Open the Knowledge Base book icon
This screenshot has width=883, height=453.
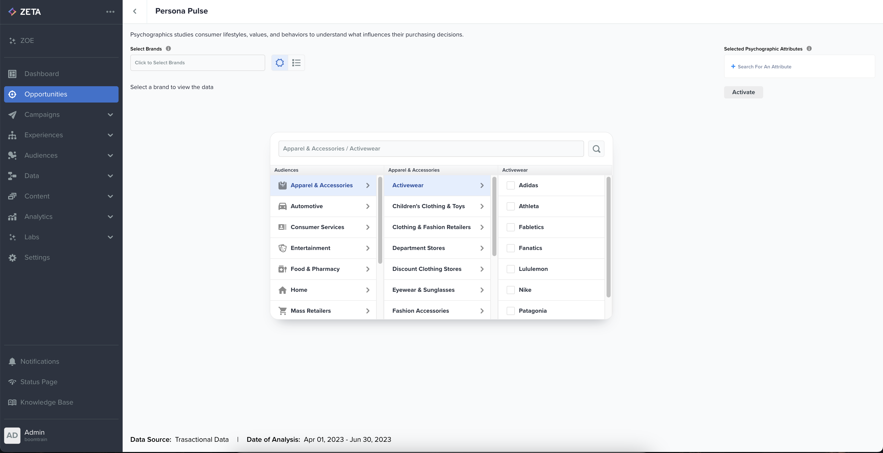tap(12, 402)
